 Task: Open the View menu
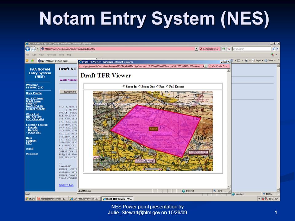[x=41, y=55]
